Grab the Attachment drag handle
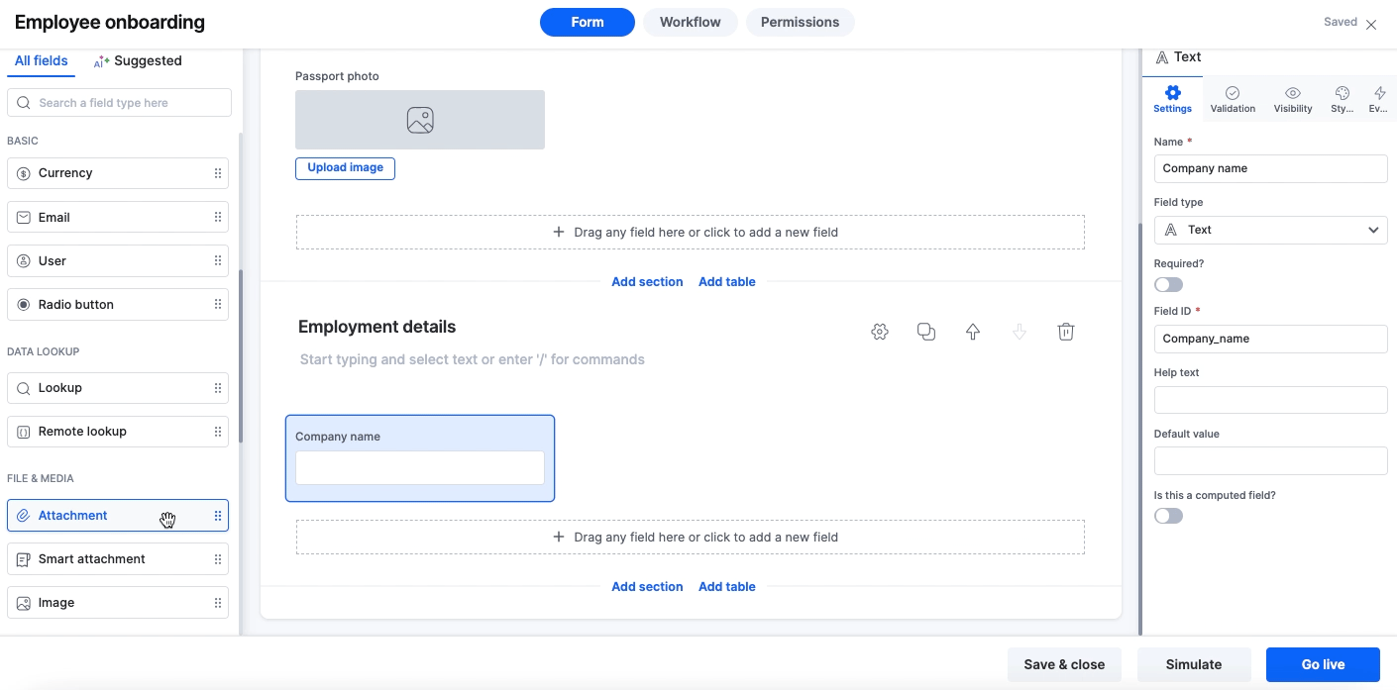 click(218, 516)
